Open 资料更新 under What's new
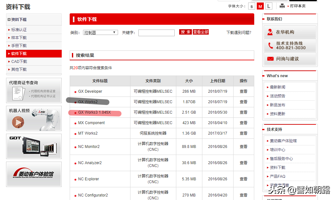 coord(277,114)
